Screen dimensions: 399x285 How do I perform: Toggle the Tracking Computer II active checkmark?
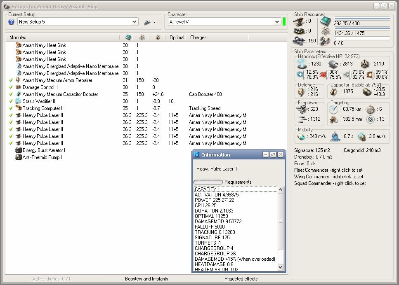11,108
